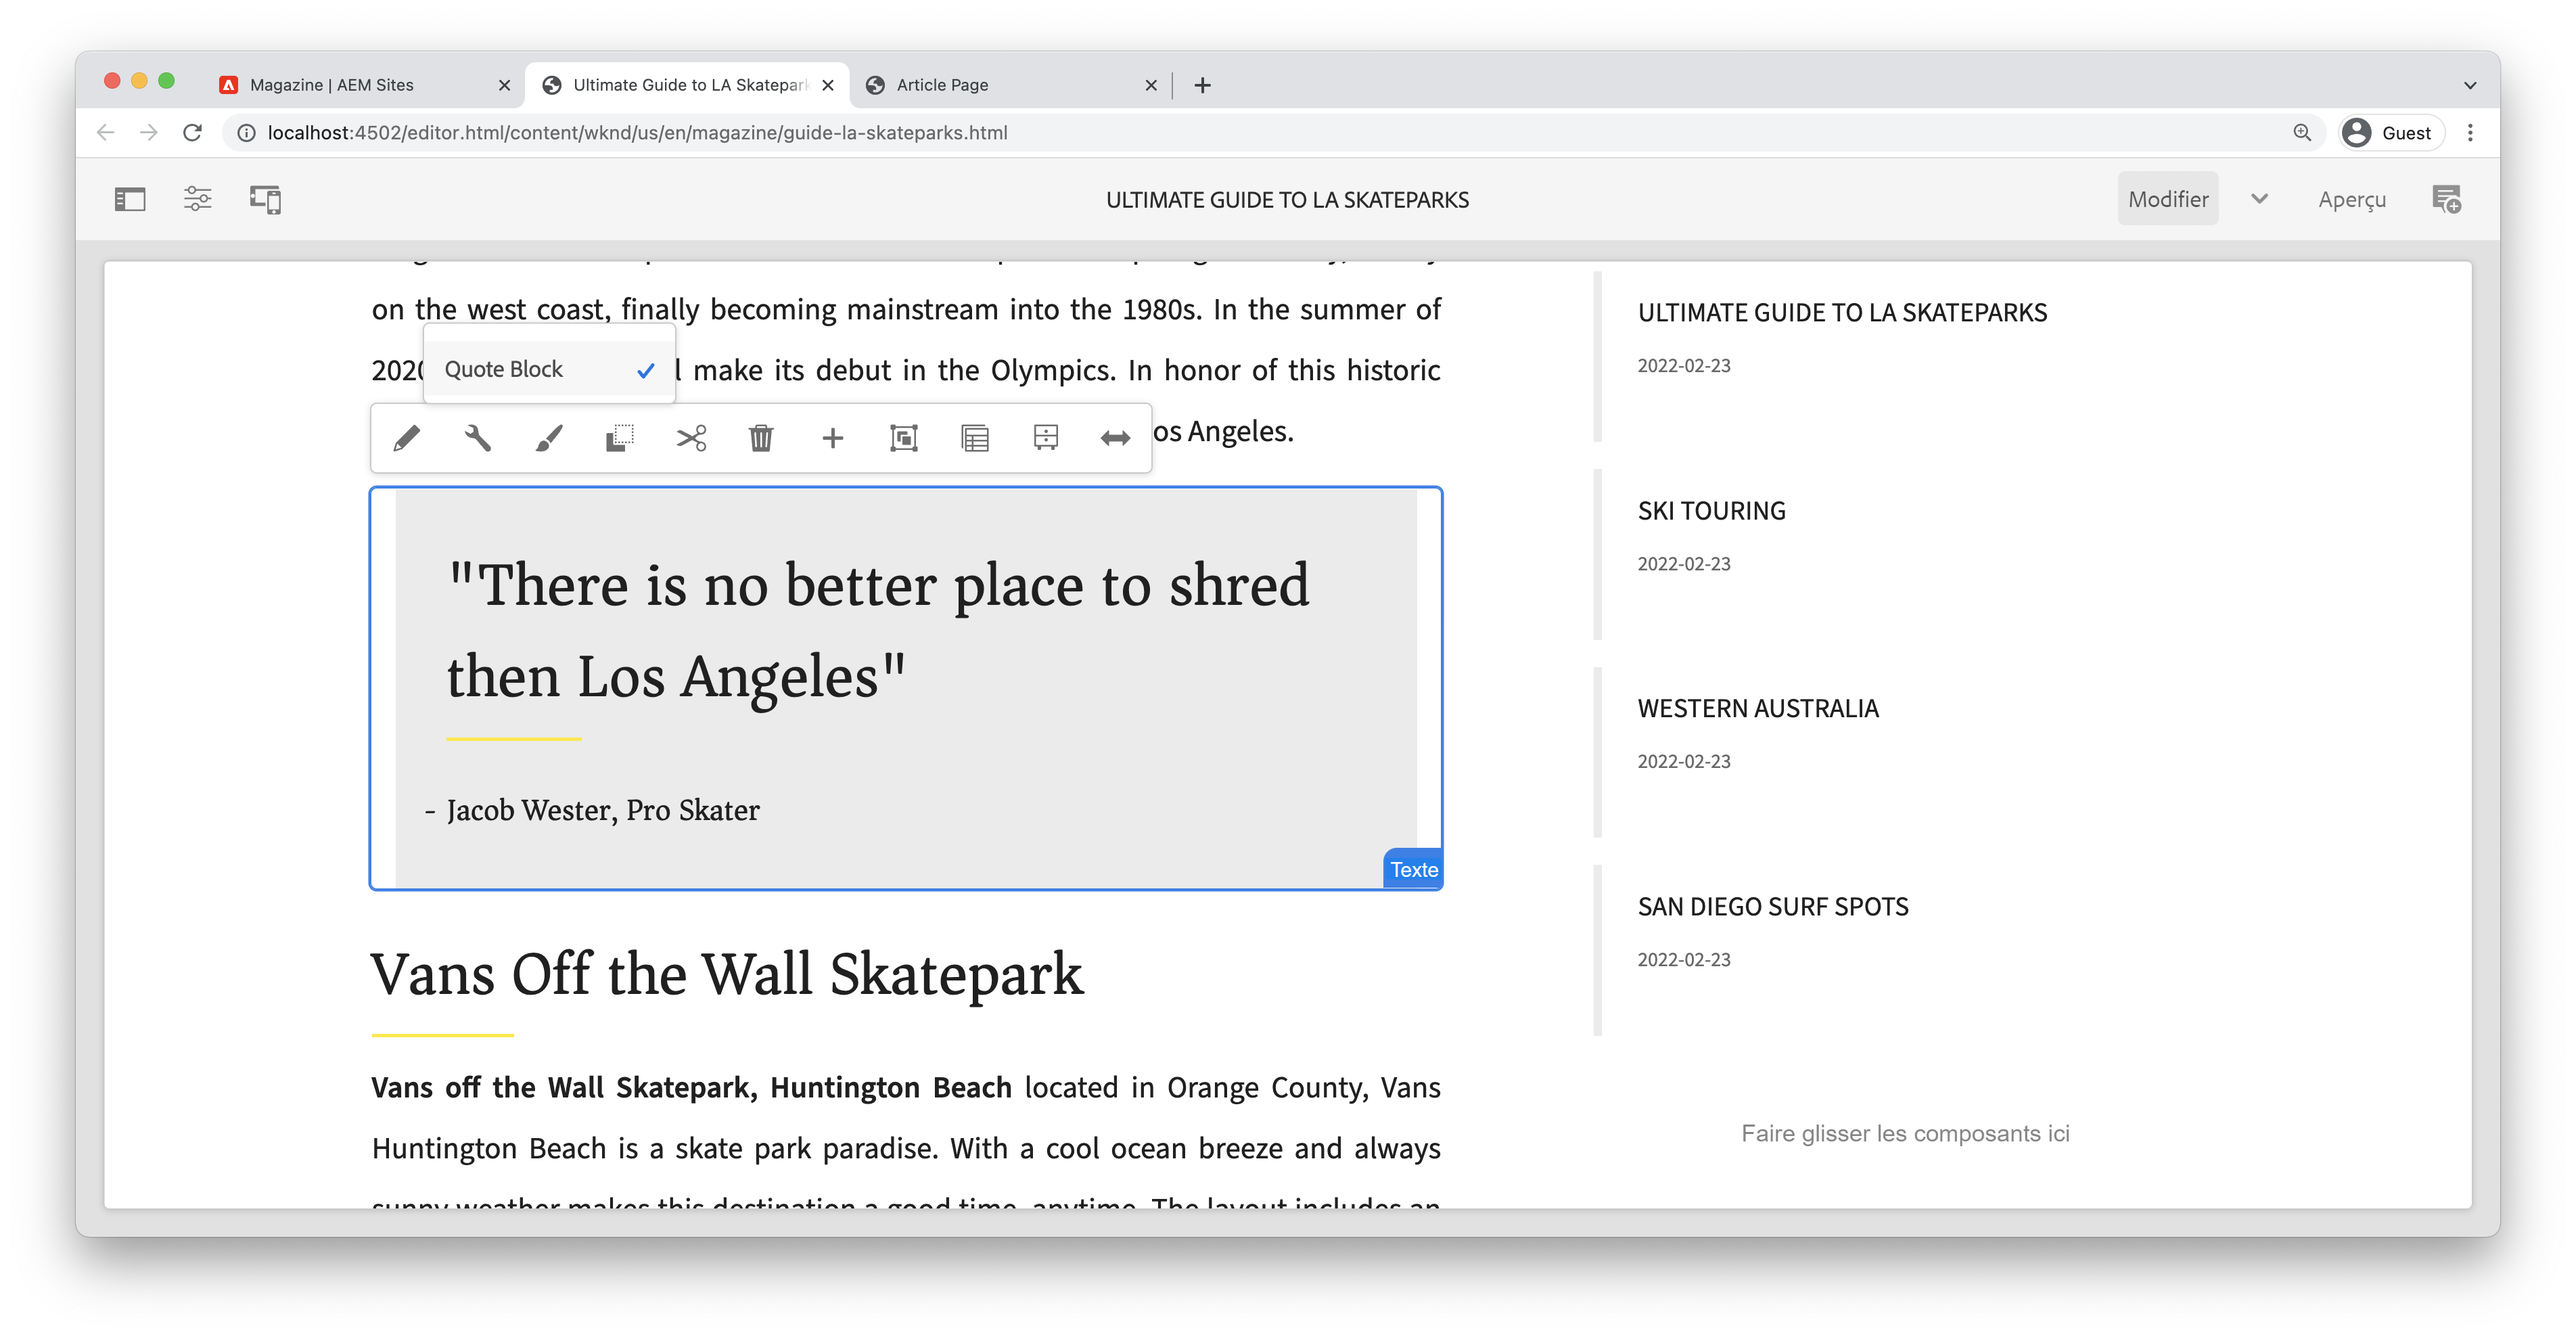
Task: Click the paintbrush Styles icon
Action: click(x=549, y=438)
